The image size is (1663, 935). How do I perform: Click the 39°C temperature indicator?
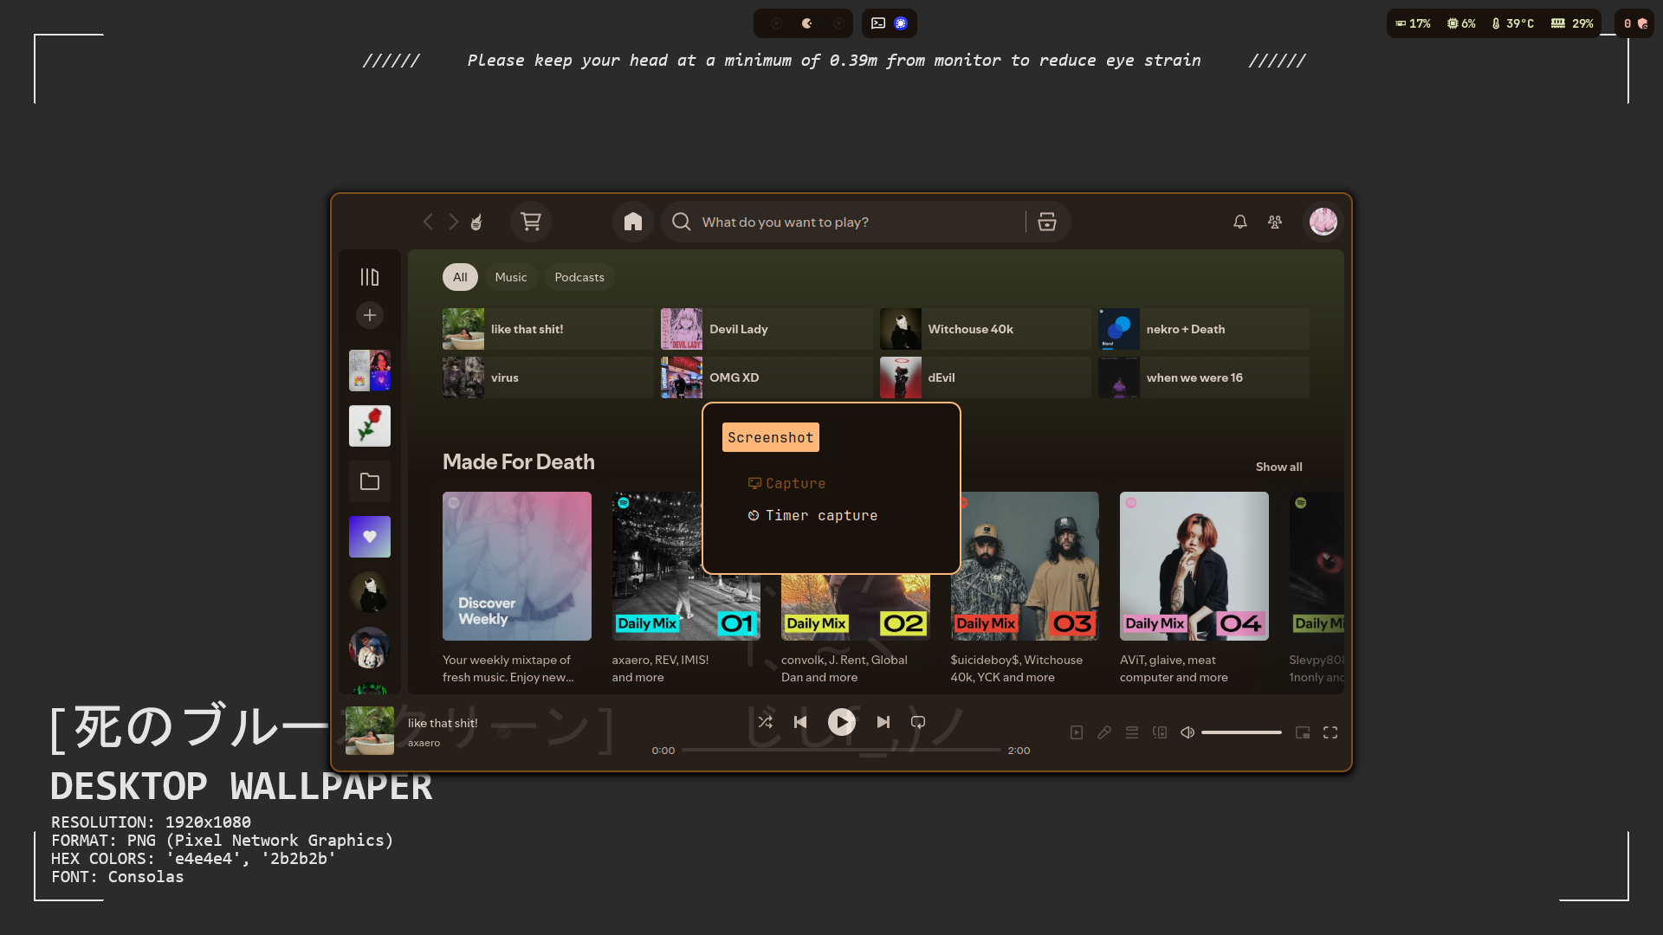(1513, 23)
